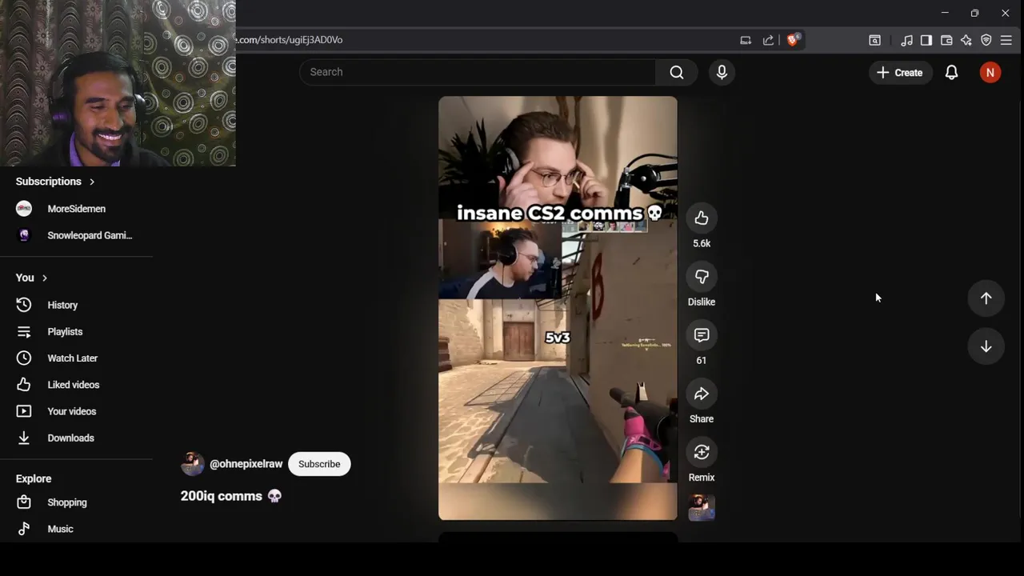1024x576 pixels.
Task: Open the Leo AI sparkle icon
Action: (x=966, y=40)
